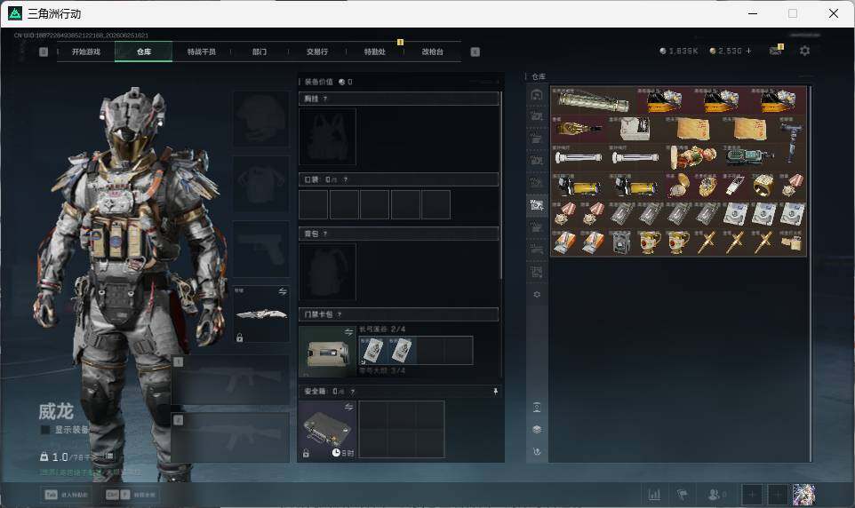
Task: Select the long cylinder item in the warehouse
Action: click(594, 101)
